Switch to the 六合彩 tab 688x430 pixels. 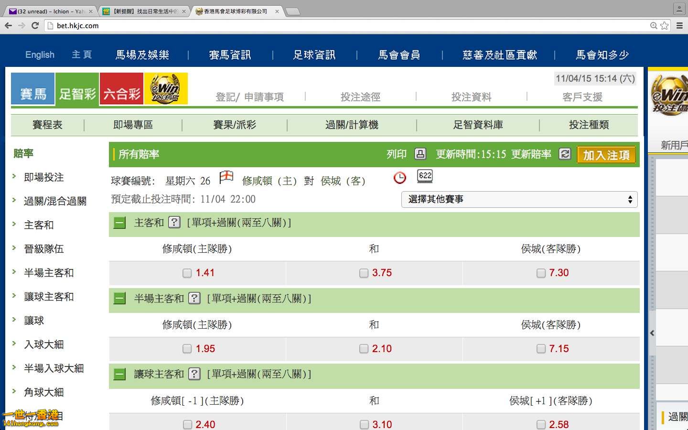pos(121,88)
